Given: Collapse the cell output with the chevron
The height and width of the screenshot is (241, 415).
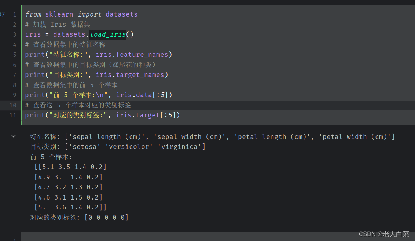Looking at the screenshot, I should click(x=14, y=136).
